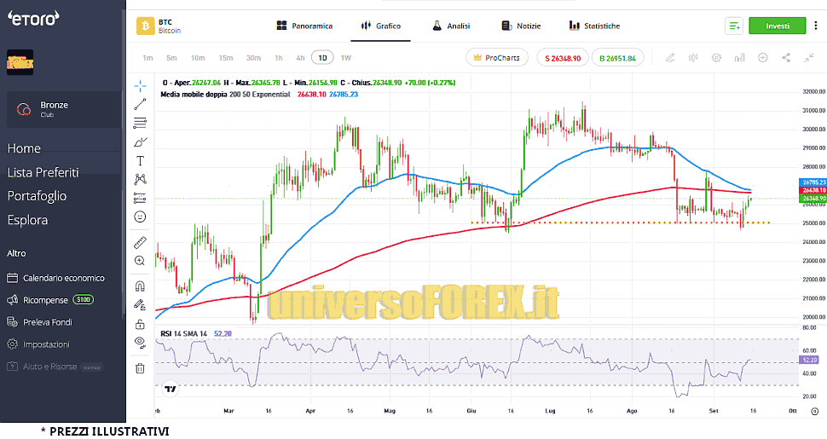This screenshot has width=827, height=439.
Task: Select the trend line drawing tool
Action: (140, 104)
